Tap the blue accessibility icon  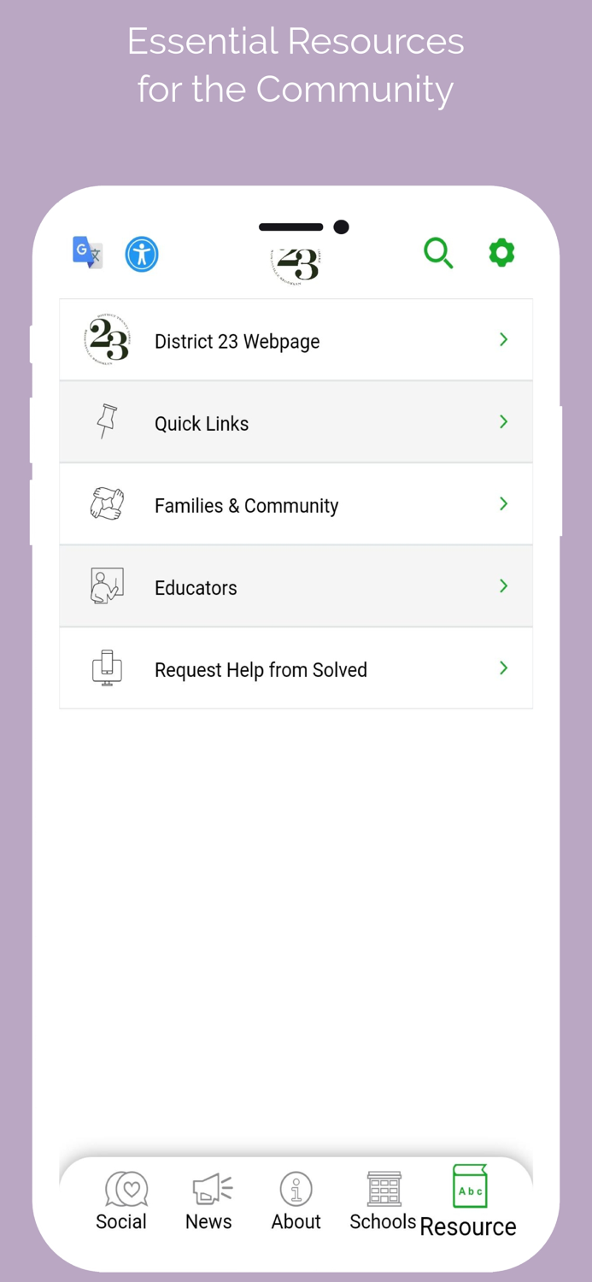142,255
